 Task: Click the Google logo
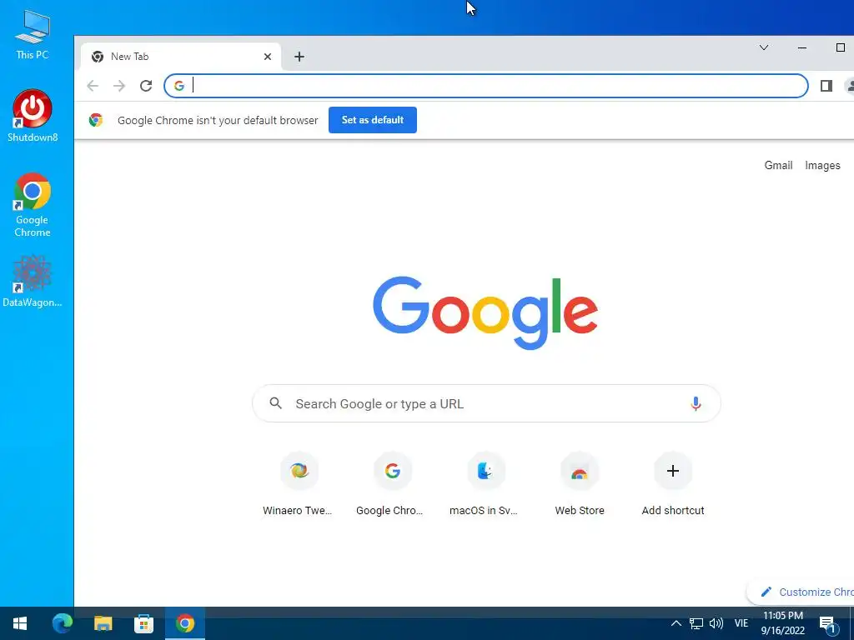[485, 312]
